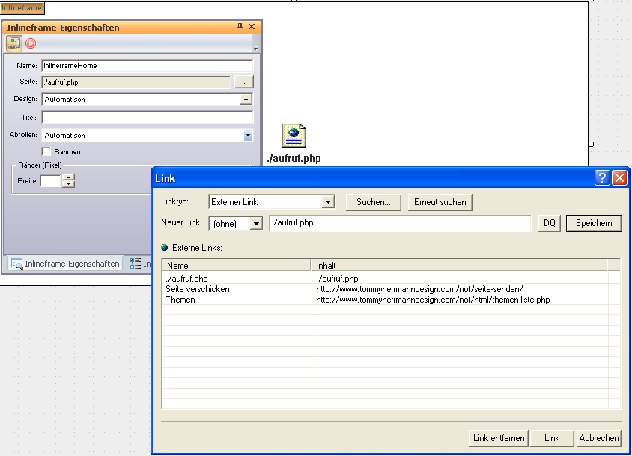
Task: Open the Neuer Link protocol dropdown
Action: pos(256,224)
